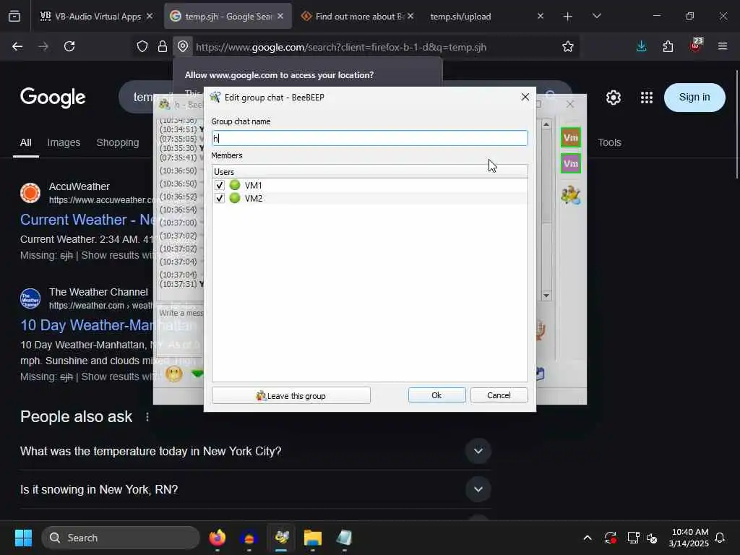Open the Google apps grid

click(647, 98)
